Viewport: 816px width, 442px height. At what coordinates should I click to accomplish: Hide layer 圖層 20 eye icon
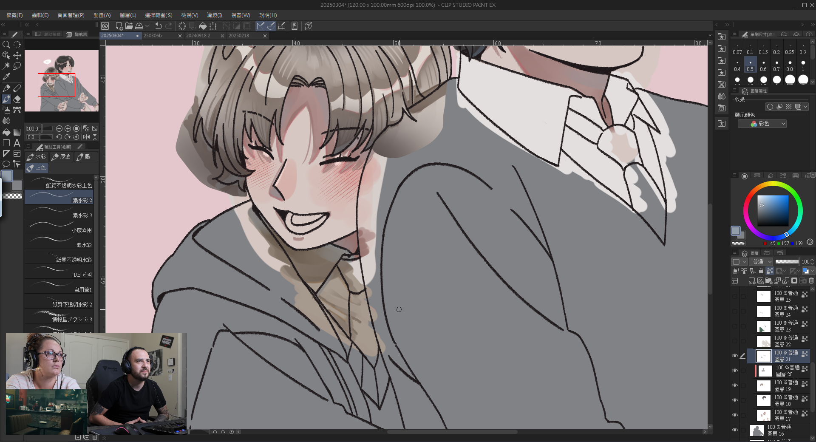coord(735,371)
